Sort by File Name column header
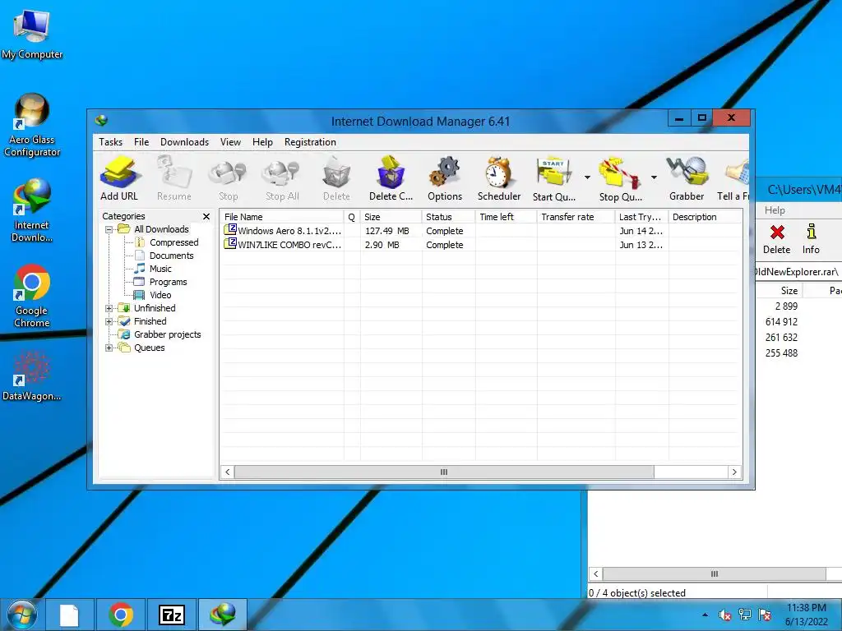The height and width of the screenshot is (631, 842). pyautogui.click(x=282, y=217)
